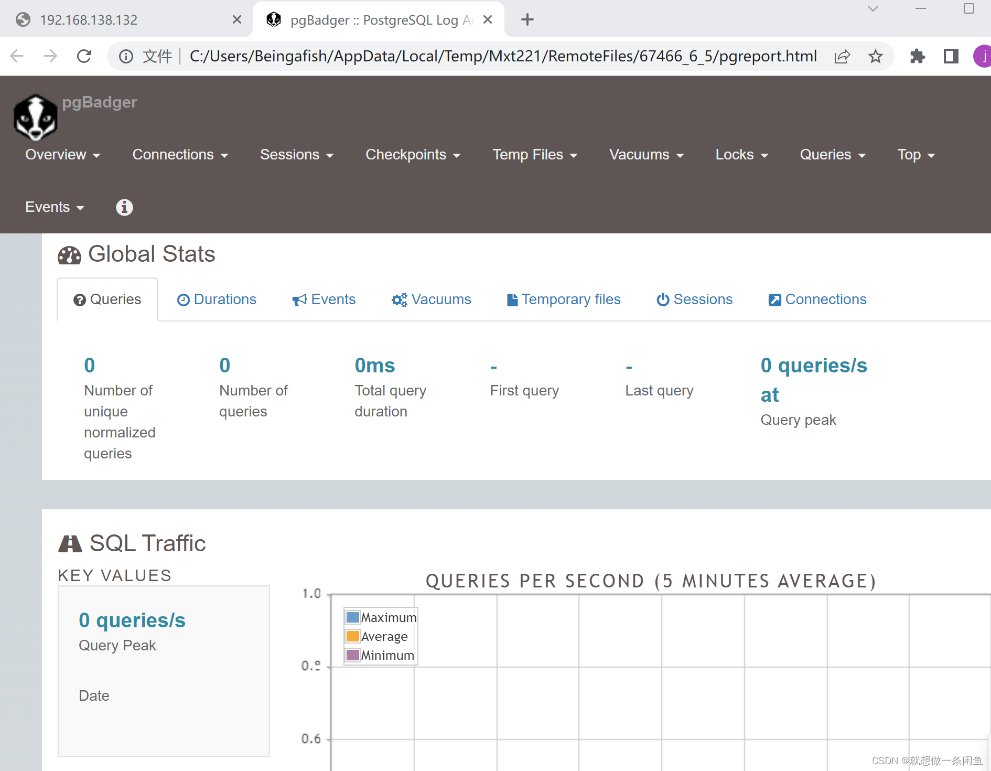
Task: Click the SQL Traffic road icon
Action: 70,544
